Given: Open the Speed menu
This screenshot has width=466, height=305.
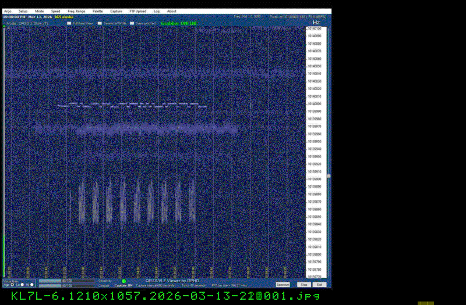Looking at the screenshot, I should tap(55, 11).
